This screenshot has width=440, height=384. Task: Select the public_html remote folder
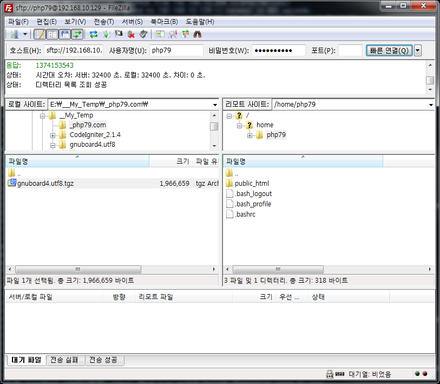coord(252,184)
